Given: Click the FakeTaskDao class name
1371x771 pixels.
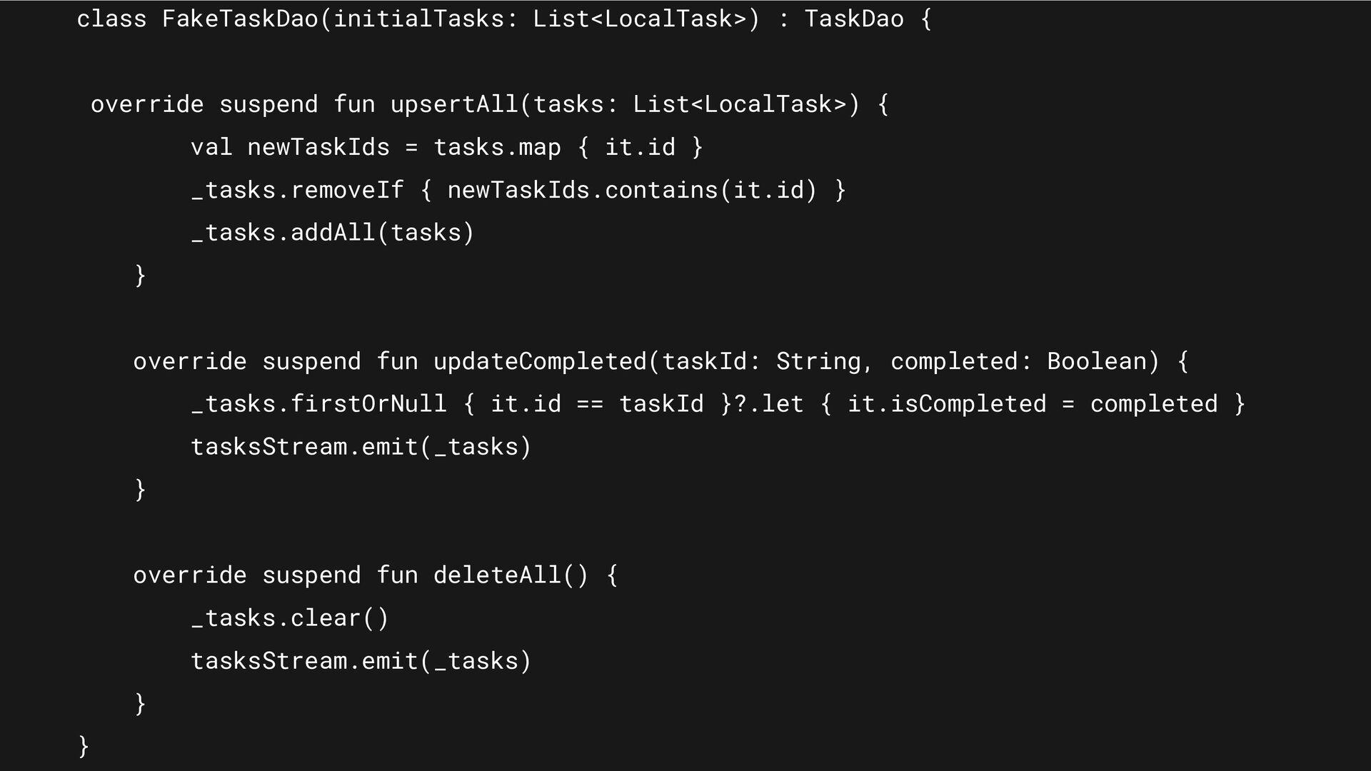Looking at the screenshot, I should pos(240,19).
